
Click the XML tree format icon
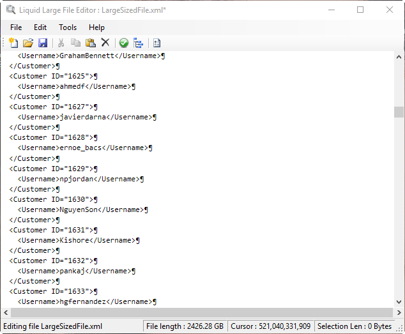click(x=138, y=43)
